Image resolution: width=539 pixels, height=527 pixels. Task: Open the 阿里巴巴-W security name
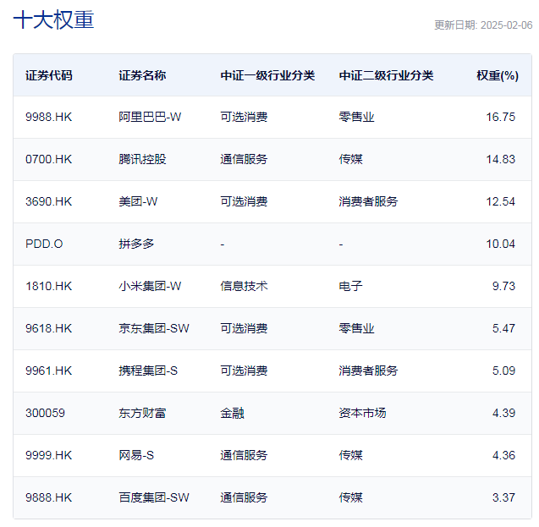tap(150, 117)
